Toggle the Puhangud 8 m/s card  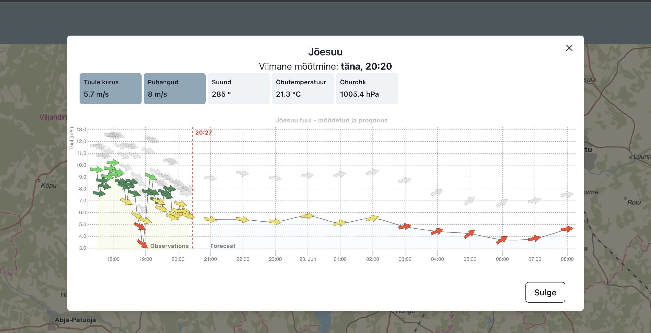tap(174, 88)
